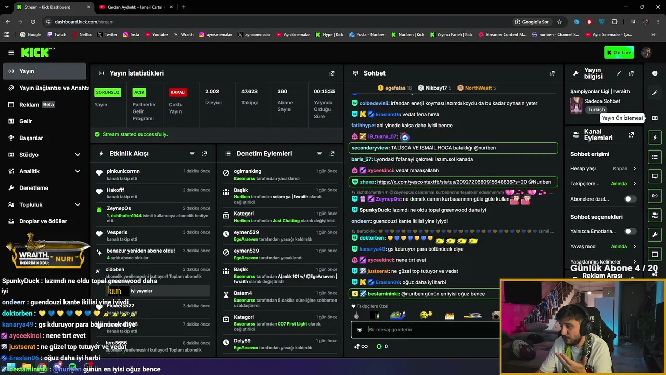This screenshot has width=666, height=375.
Task: Click the Turkish language tag
Action: tap(596, 110)
